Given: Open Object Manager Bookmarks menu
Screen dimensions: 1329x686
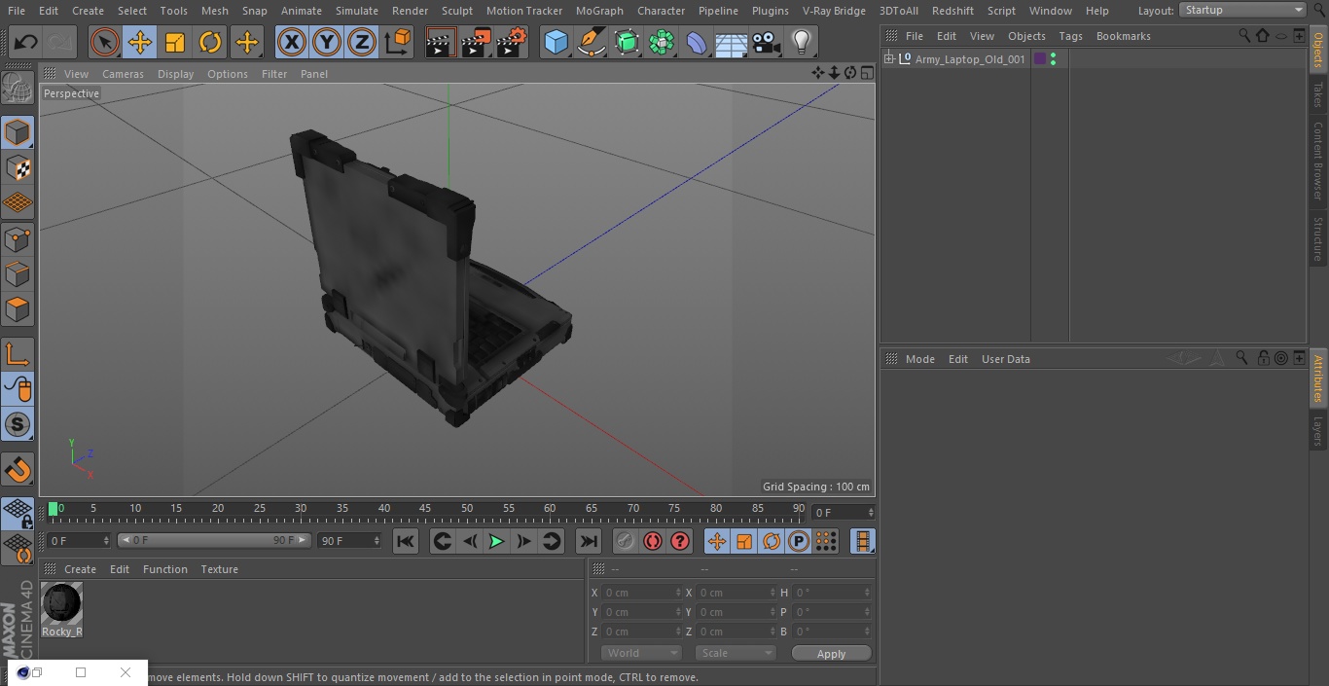Looking at the screenshot, I should tap(1124, 36).
